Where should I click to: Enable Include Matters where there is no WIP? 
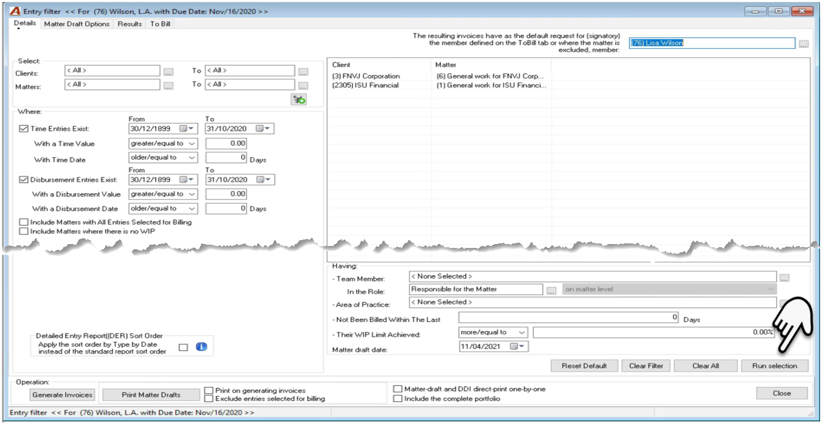click(24, 231)
